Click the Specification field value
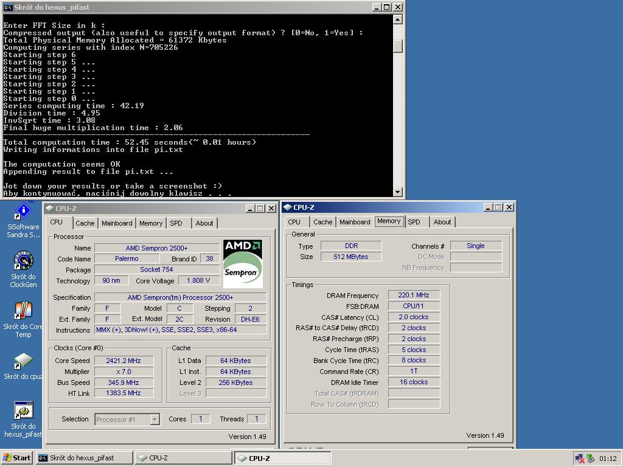This screenshot has width=623, height=467. click(180, 297)
